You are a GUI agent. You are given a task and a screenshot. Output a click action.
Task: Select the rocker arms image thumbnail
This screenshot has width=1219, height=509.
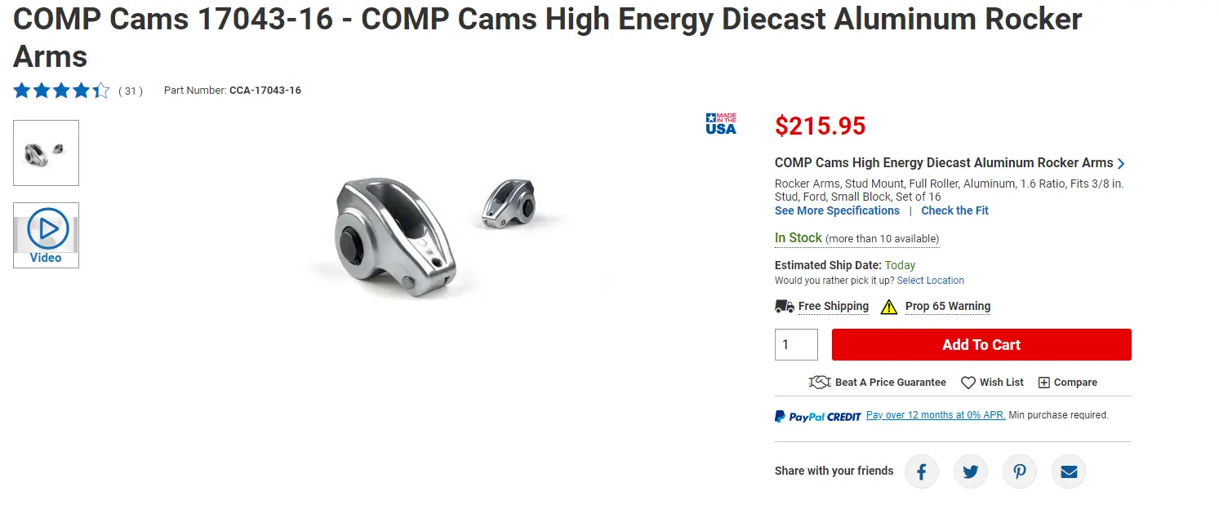click(47, 153)
